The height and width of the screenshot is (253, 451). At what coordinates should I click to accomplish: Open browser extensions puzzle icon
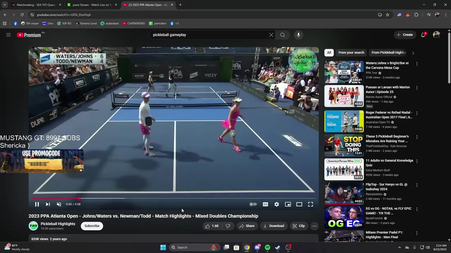coord(416,15)
